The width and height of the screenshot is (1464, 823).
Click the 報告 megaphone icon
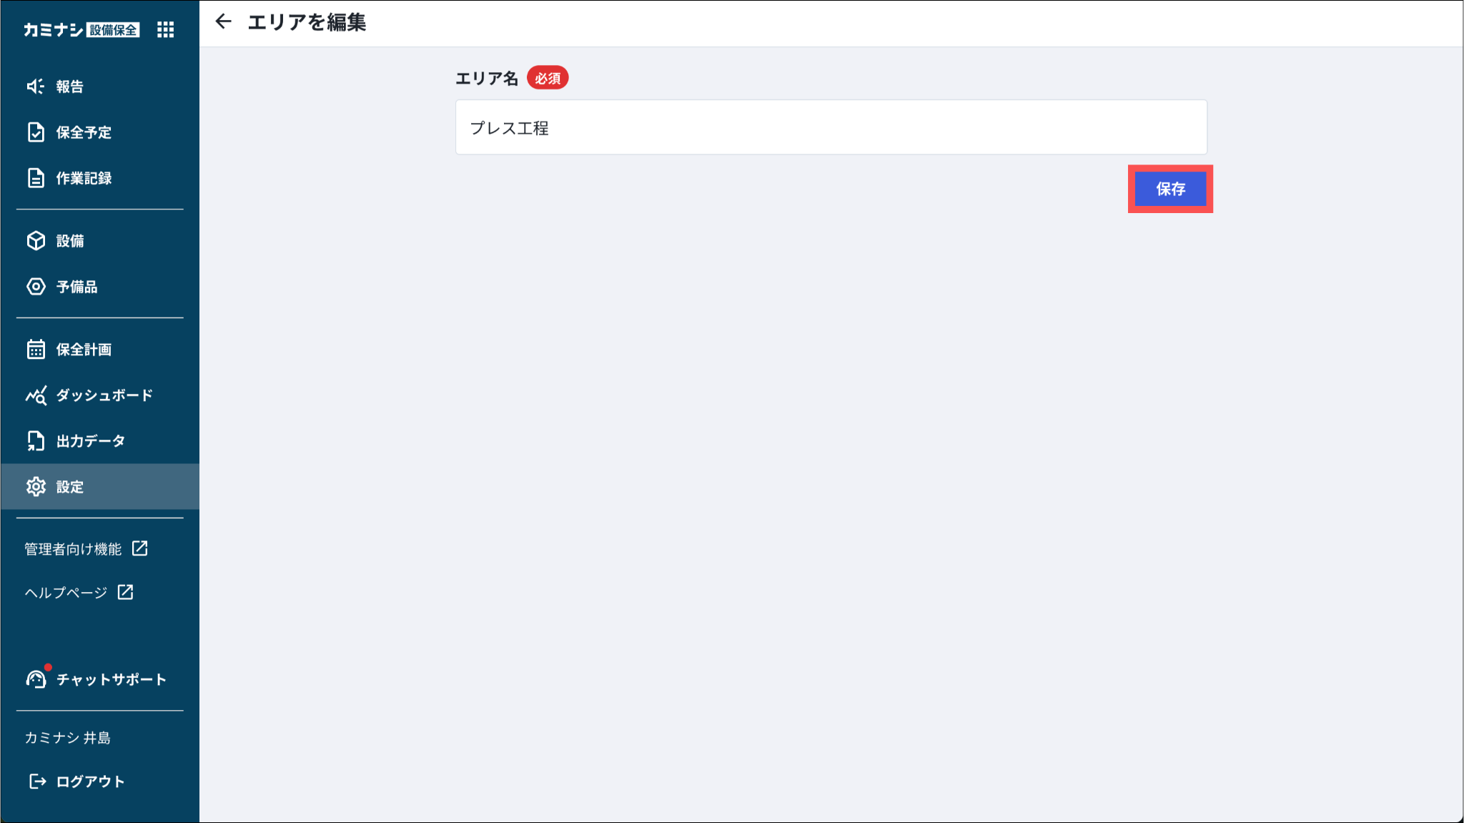click(36, 87)
